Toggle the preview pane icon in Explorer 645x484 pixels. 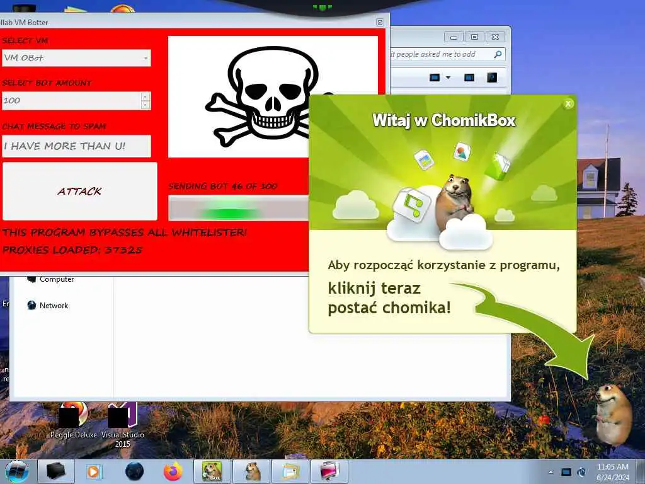tap(469, 78)
